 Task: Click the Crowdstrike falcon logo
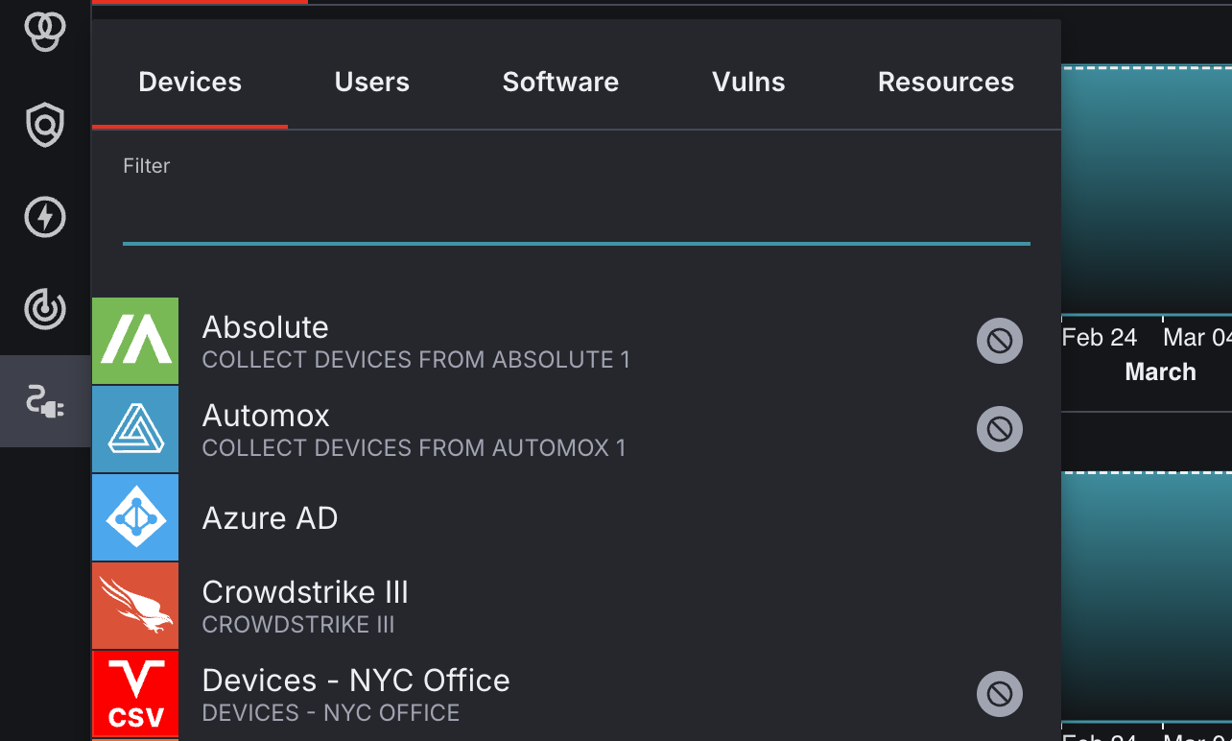coord(135,606)
